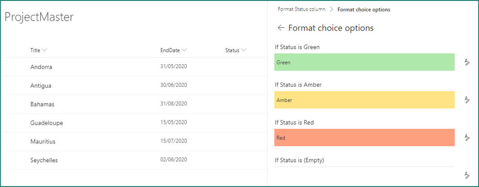Click the yellow Amber color bar
This screenshot has height=187, width=479.
click(364, 100)
